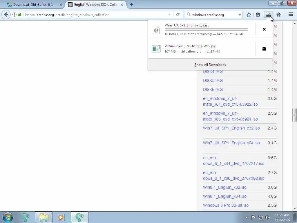This screenshot has height=223, width=297.
Task: Open the DISK5.IMG link
Action: (213, 80)
